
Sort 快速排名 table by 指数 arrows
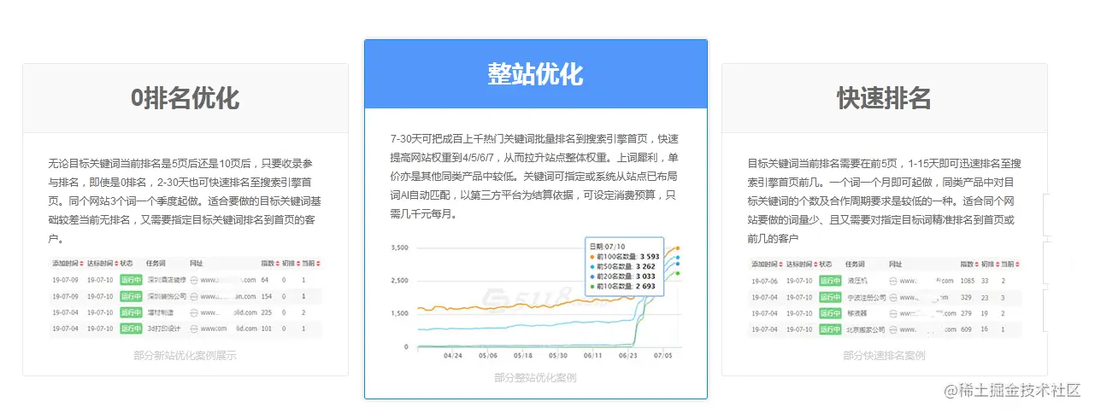pos(976,264)
